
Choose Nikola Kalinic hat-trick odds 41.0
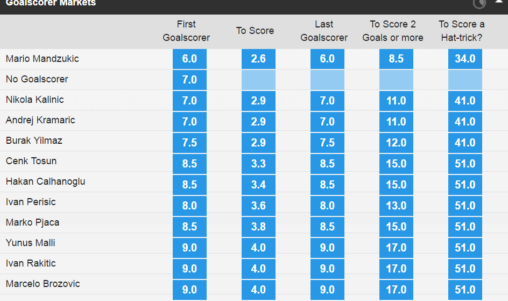[x=465, y=101]
